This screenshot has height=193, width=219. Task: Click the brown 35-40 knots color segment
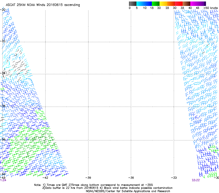[186, 4]
